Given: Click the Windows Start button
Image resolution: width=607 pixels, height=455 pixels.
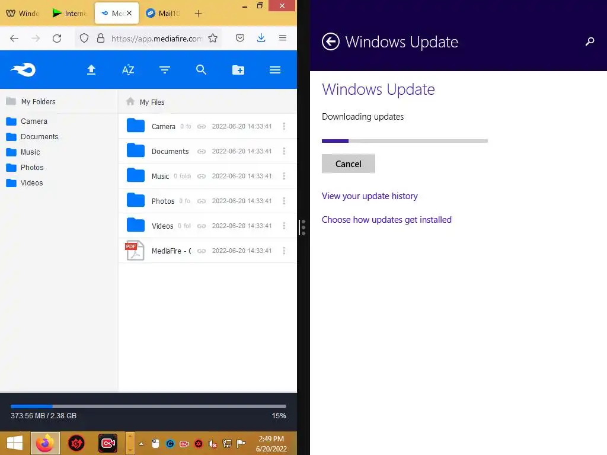Looking at the screenshot, I should click(15, 443).
